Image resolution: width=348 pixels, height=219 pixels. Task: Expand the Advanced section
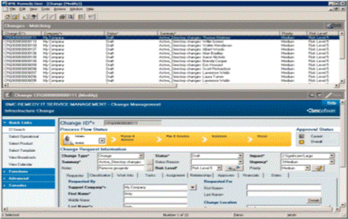tap(29, 179)
